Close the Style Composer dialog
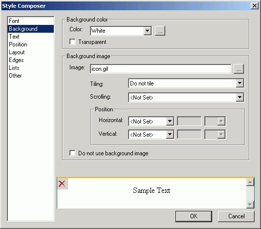 pyautogui.click(x=255, y=6)
